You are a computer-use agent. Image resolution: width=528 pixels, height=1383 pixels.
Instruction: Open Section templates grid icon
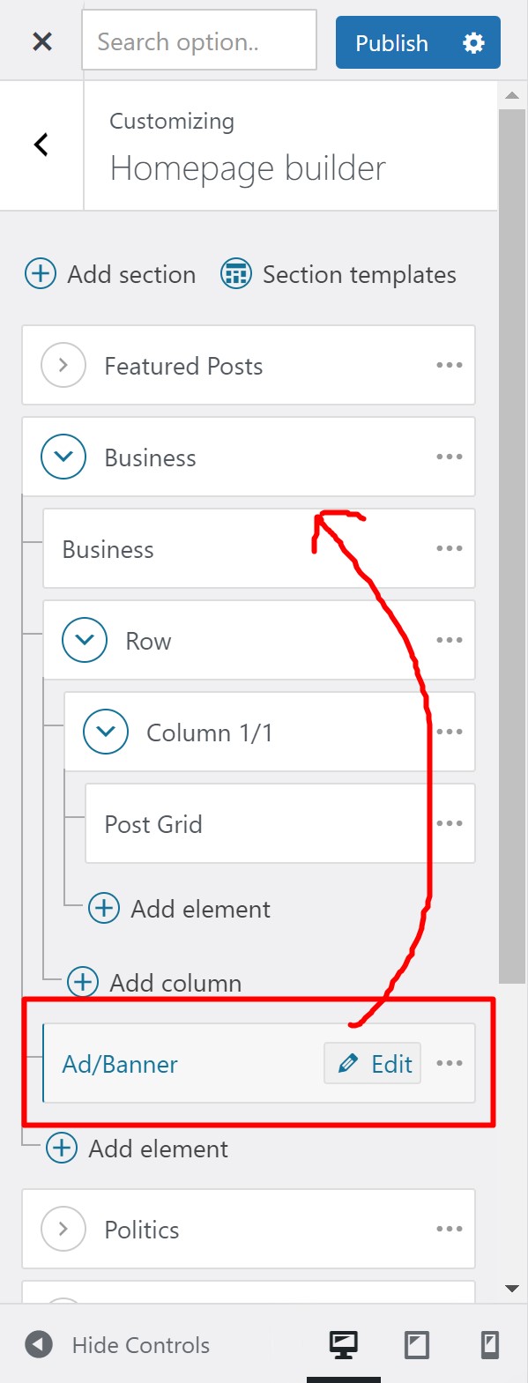tap(236, 274)
